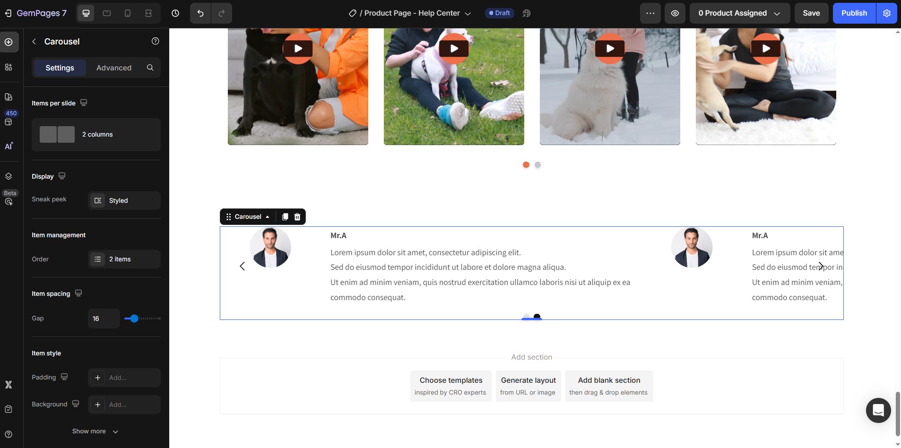Open the AI assistant sidebar icon

(x=9, y=146)
